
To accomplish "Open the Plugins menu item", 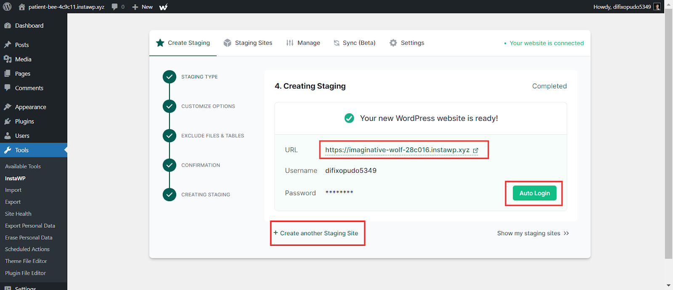I will coord(34,121).
